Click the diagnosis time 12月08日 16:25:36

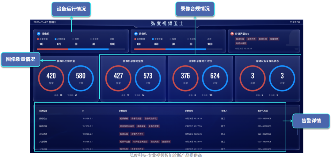(193, 134)
